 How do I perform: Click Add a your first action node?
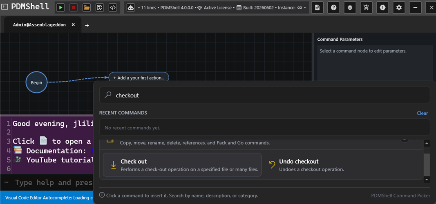pos(139,78)
